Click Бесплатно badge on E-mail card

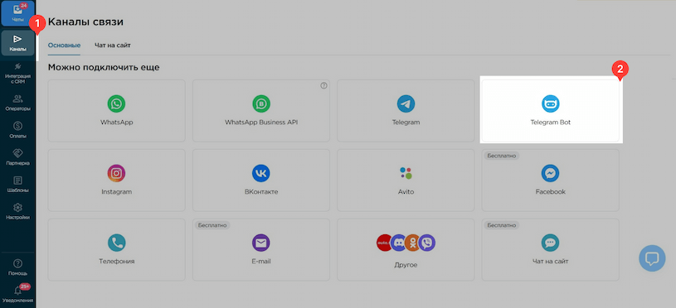coord(212,225)
